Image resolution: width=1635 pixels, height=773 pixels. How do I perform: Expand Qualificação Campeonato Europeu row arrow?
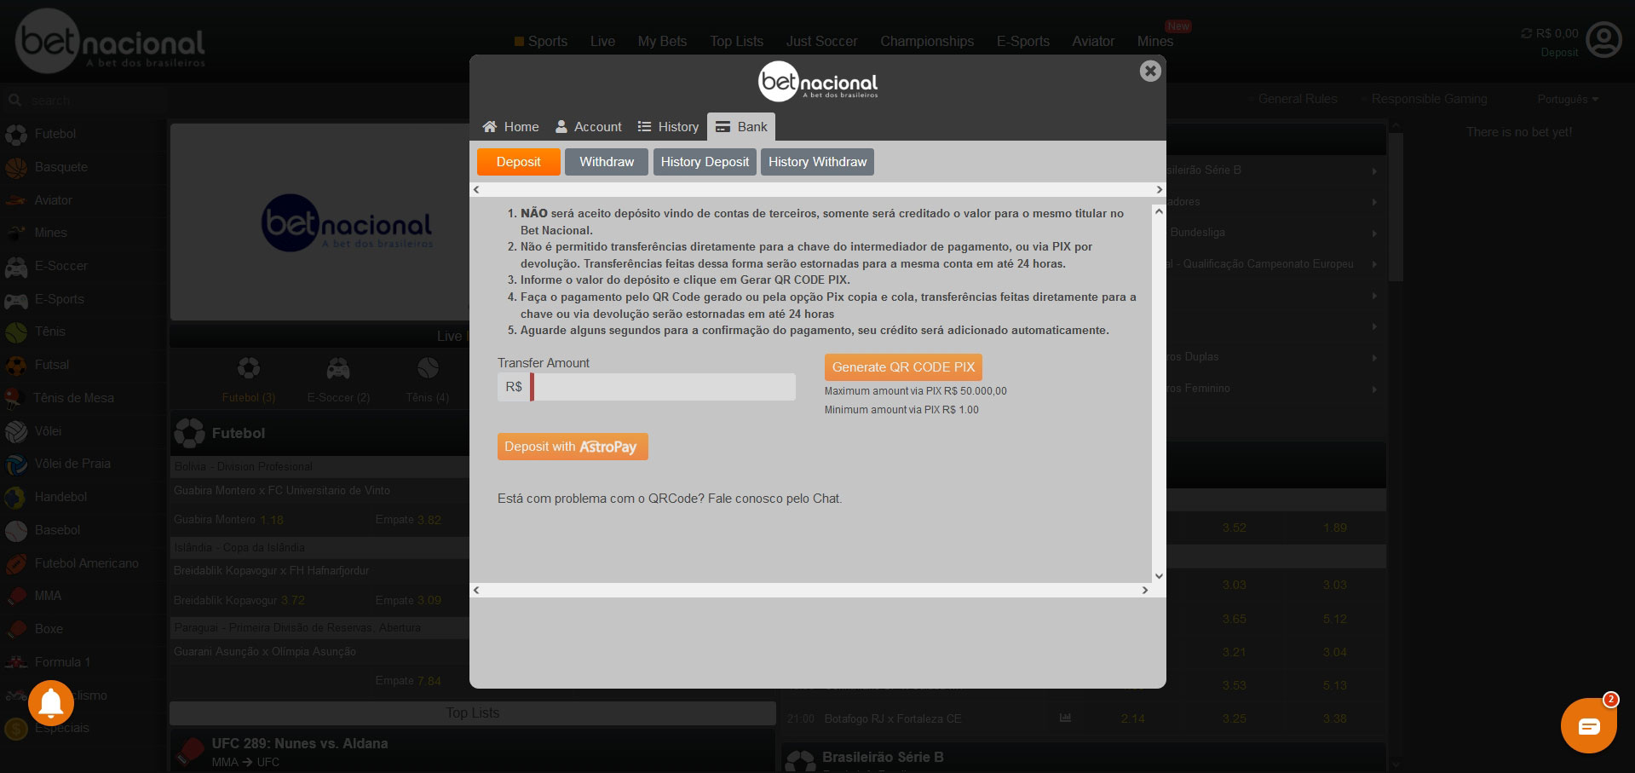point(1374,264)
